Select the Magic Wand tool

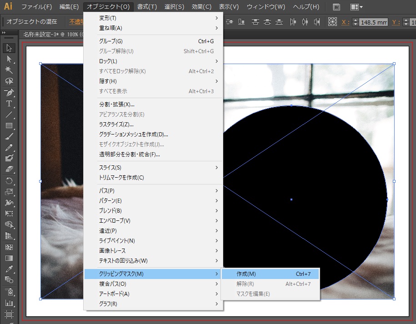(x=9, y=70)
